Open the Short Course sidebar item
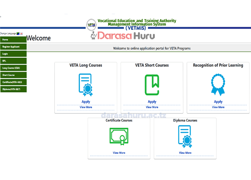The width and height of the screenshot is (251, 180). pyautogui.click(x=13, y=75)
